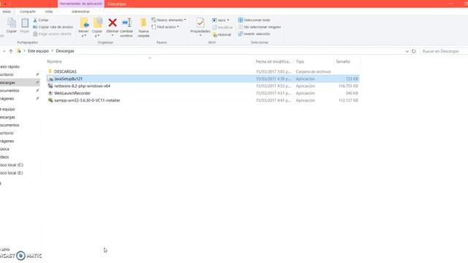Sort by Tamaño column header

tap(343, 61)
